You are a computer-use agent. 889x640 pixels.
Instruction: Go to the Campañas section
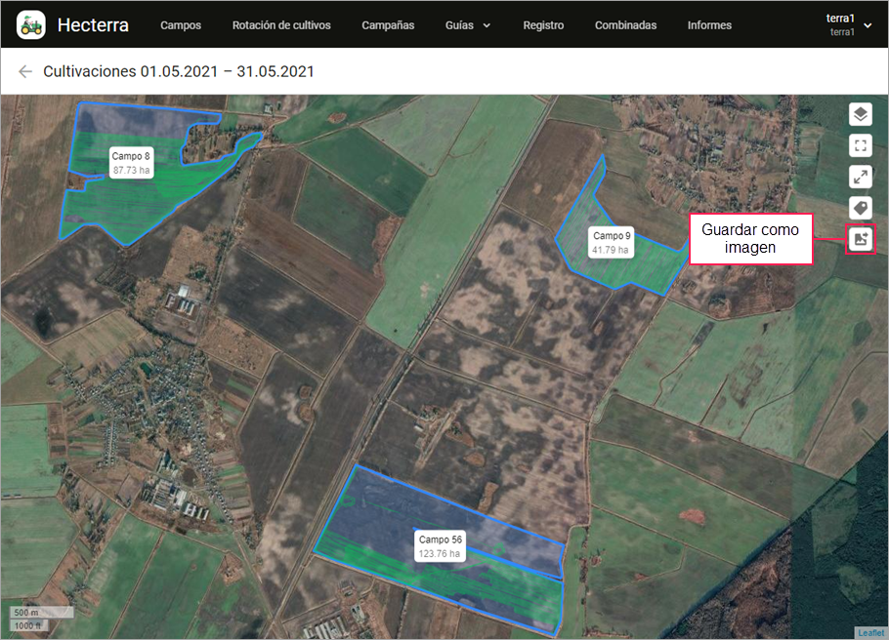coord(388,25)
